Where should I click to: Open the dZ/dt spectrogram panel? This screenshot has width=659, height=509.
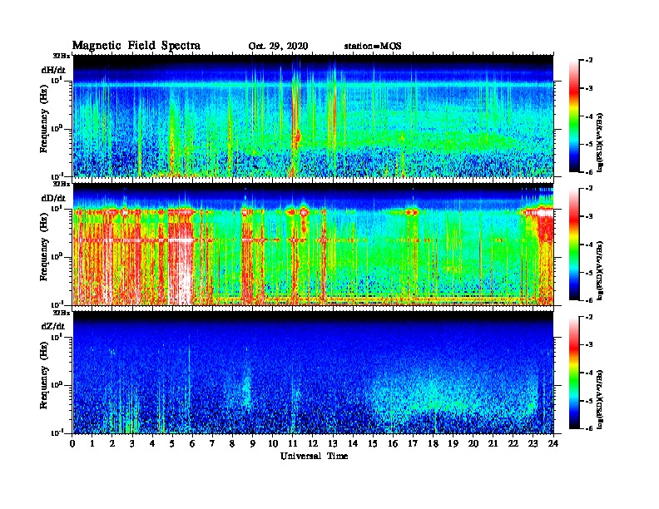[x=313, y=373]
